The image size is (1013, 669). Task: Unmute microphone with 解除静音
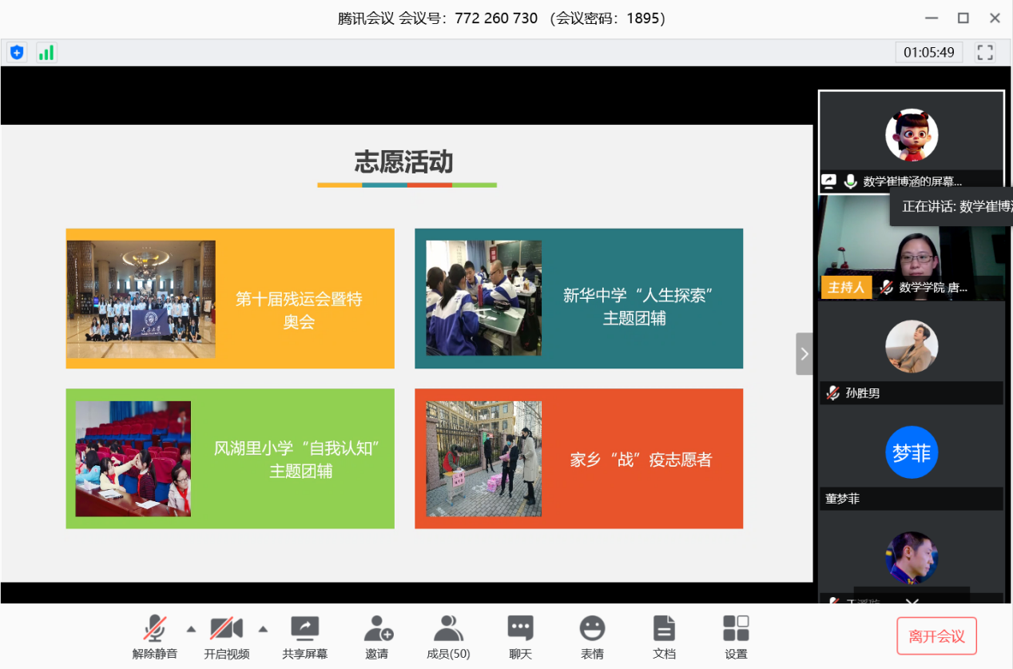click(155, 637)
